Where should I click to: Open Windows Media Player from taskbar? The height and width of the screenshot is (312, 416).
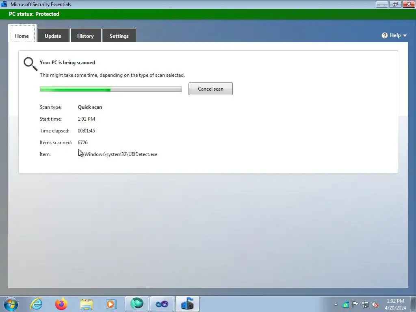[111, 304]
